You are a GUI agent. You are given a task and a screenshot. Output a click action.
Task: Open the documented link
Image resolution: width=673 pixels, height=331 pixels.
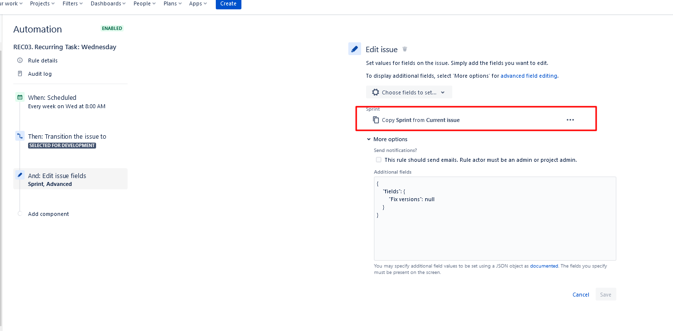(544, 266)
